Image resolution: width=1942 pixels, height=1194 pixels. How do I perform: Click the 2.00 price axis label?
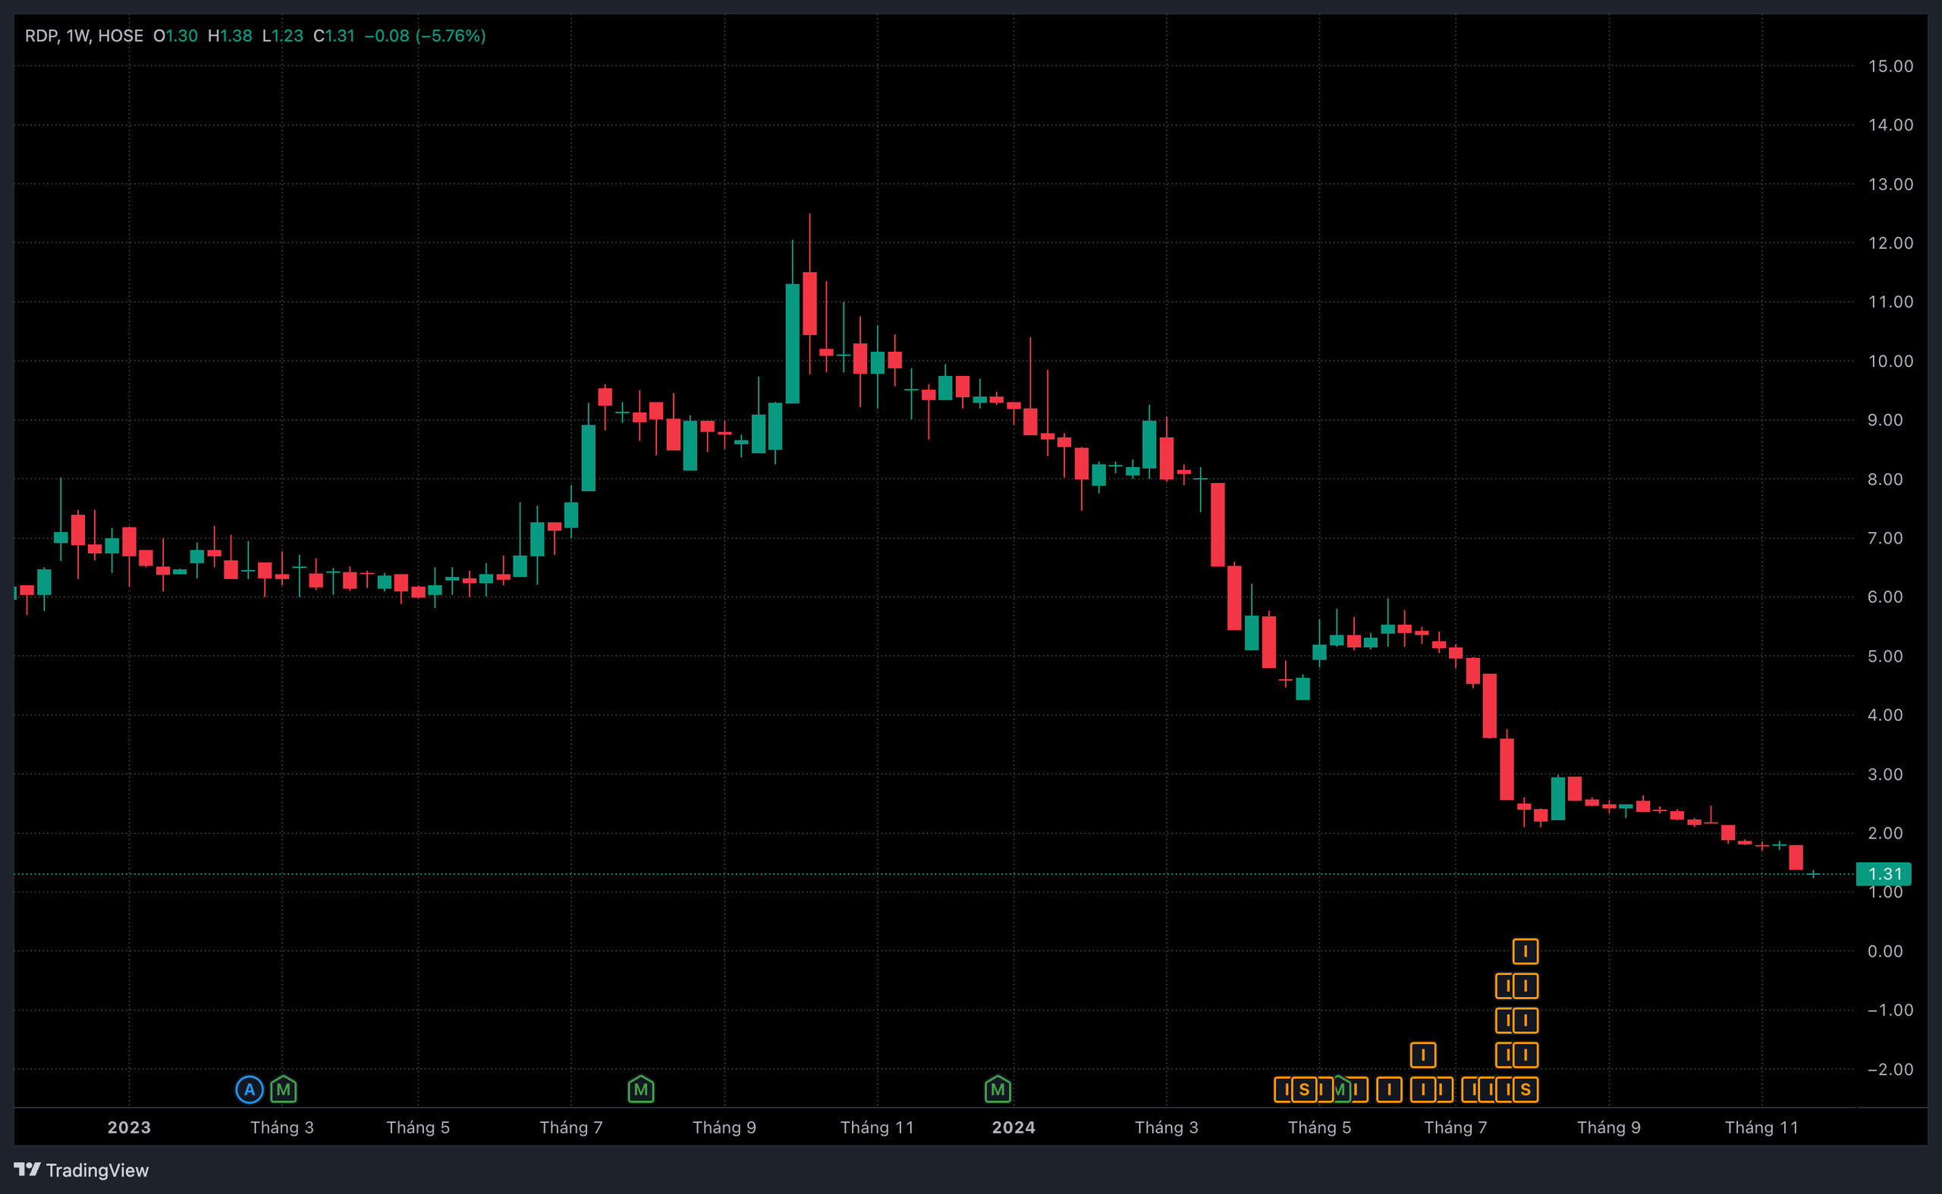click(x=1885, y=833)
